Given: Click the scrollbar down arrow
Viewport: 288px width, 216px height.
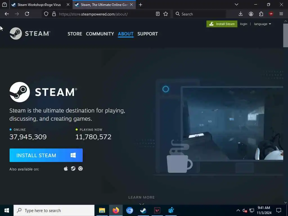Looking at the screenshot, I should pyautogui.click(x=285, y=202).
